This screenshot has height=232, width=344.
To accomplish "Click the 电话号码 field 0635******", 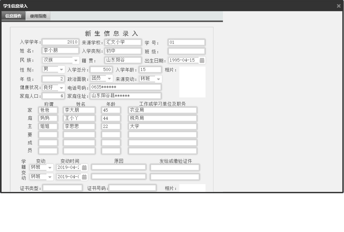I will click(126, 87).
